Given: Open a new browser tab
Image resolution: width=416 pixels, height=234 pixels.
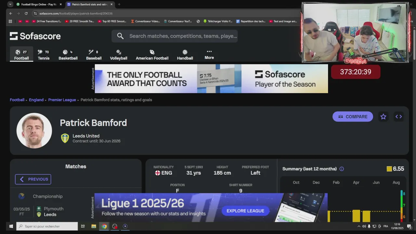Looking at the screenshot, I should (x=119, y=4).
